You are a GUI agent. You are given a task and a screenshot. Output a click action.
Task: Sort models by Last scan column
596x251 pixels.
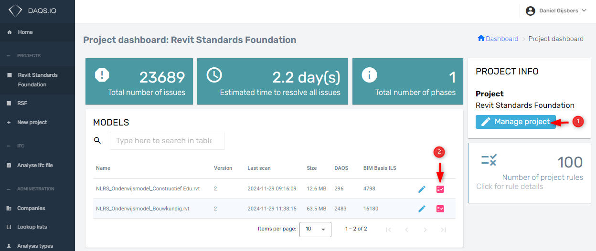pos(259,168)
